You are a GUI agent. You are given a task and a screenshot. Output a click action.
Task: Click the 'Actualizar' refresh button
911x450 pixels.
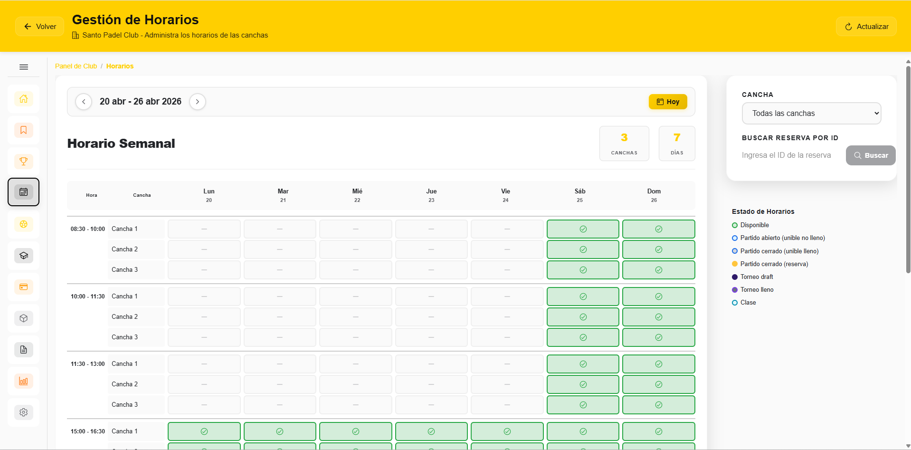[866, 27]
